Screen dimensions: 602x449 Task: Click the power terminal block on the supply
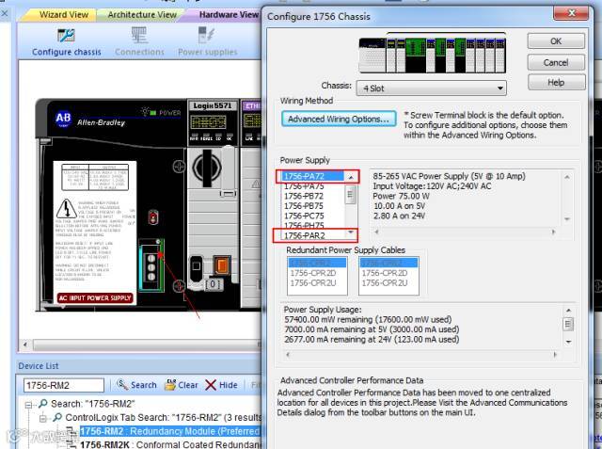[x=151, y=265]
